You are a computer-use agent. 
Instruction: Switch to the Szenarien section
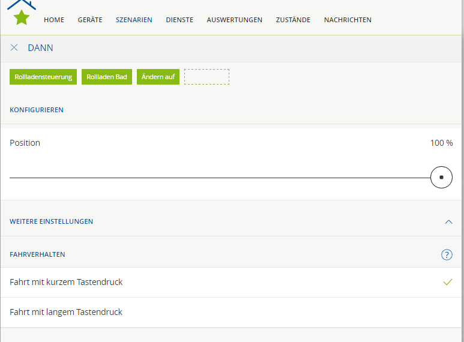point(134,20)
